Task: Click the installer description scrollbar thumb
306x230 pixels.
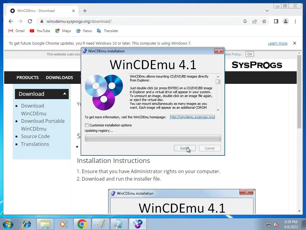Action: [218, 81]
